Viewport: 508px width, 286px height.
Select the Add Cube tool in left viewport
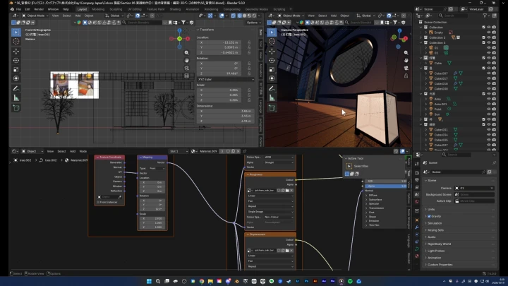point(16,108)
